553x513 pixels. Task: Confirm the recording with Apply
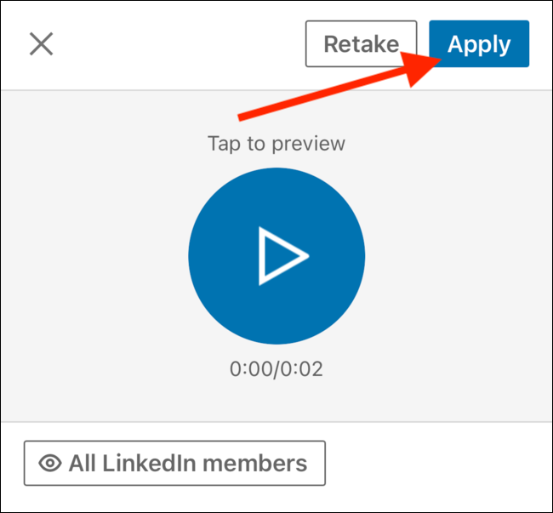click(x=479, y=44)
